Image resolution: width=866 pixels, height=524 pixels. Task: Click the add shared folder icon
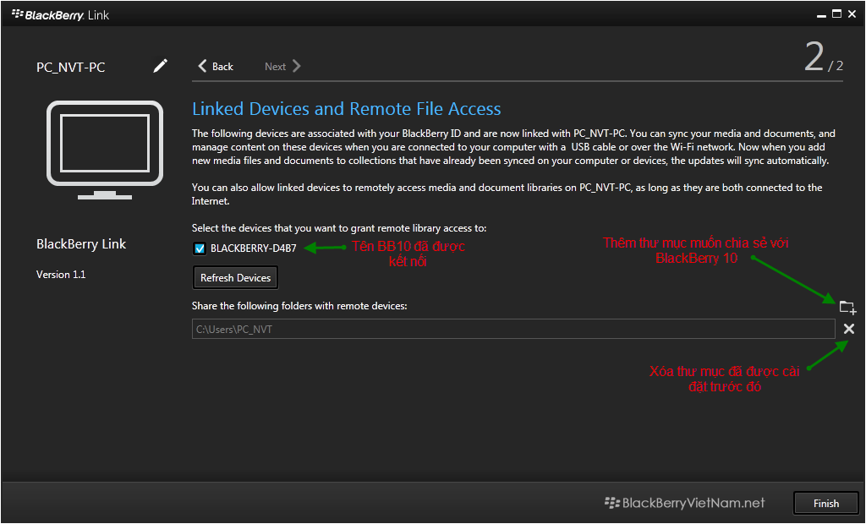click(847, 307)
